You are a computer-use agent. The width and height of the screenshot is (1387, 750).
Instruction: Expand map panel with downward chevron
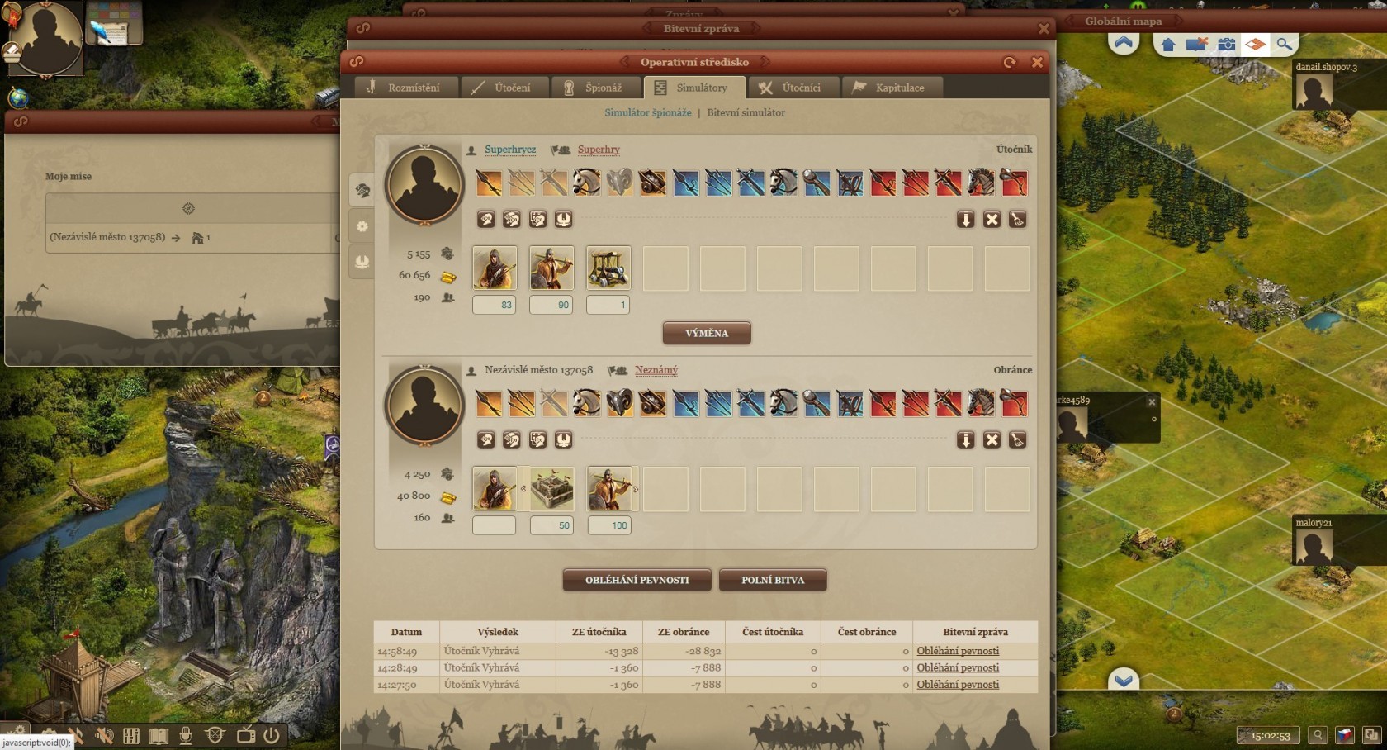click(1124, 680)
